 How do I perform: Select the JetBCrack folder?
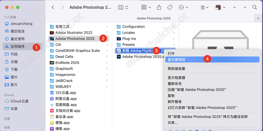pos(79,81)
